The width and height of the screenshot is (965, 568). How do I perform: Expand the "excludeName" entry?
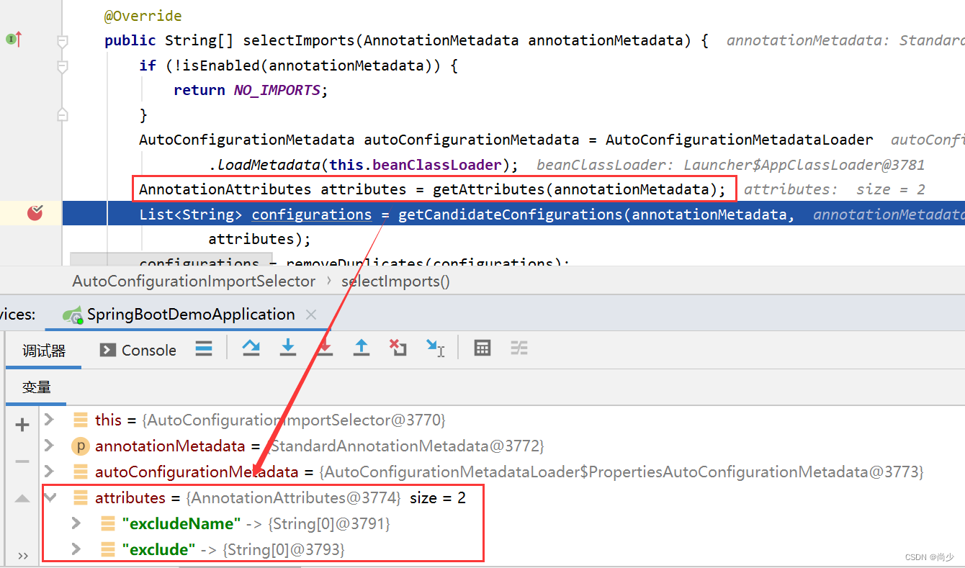[x=76, y=523]
